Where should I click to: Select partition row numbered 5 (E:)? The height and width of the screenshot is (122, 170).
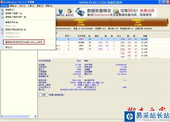click(93, 49)
